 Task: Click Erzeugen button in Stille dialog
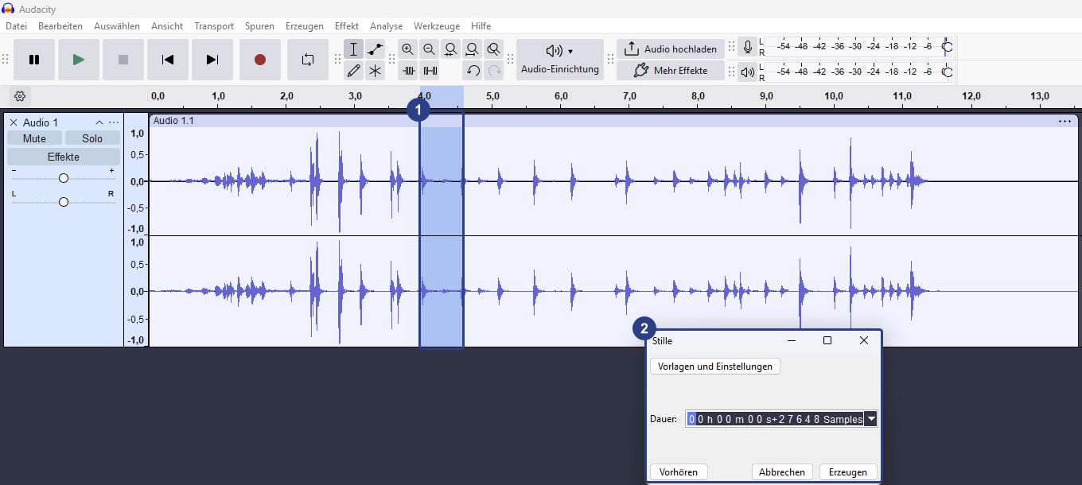coord(848,472)
